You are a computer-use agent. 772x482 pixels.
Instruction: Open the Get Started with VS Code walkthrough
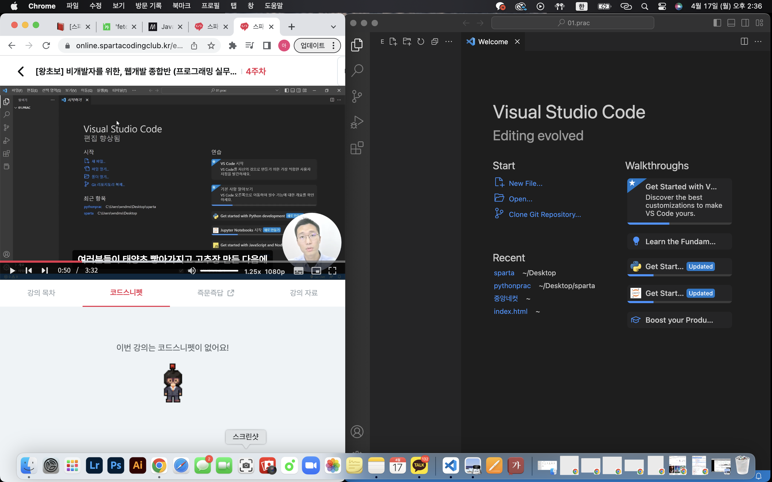pyautogui.click(x=680, y=201)
